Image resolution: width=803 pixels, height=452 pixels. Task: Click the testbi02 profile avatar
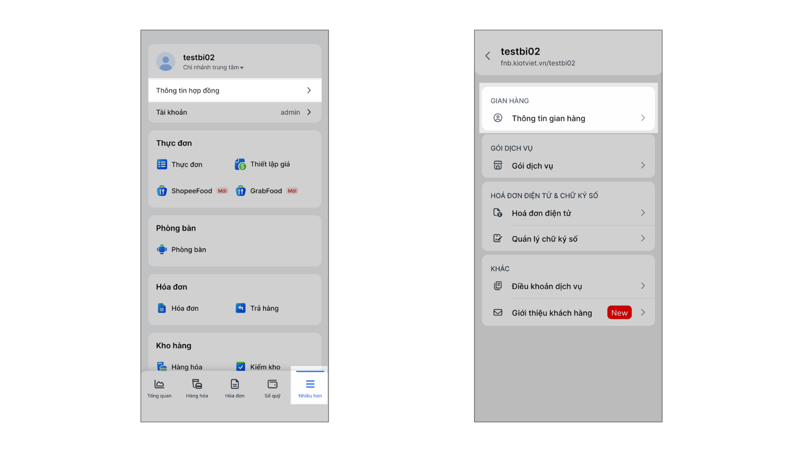tap(166, 61)
